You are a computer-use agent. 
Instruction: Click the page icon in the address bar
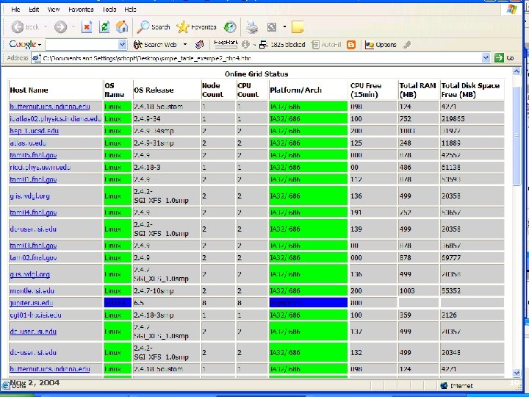pos(37,58)
